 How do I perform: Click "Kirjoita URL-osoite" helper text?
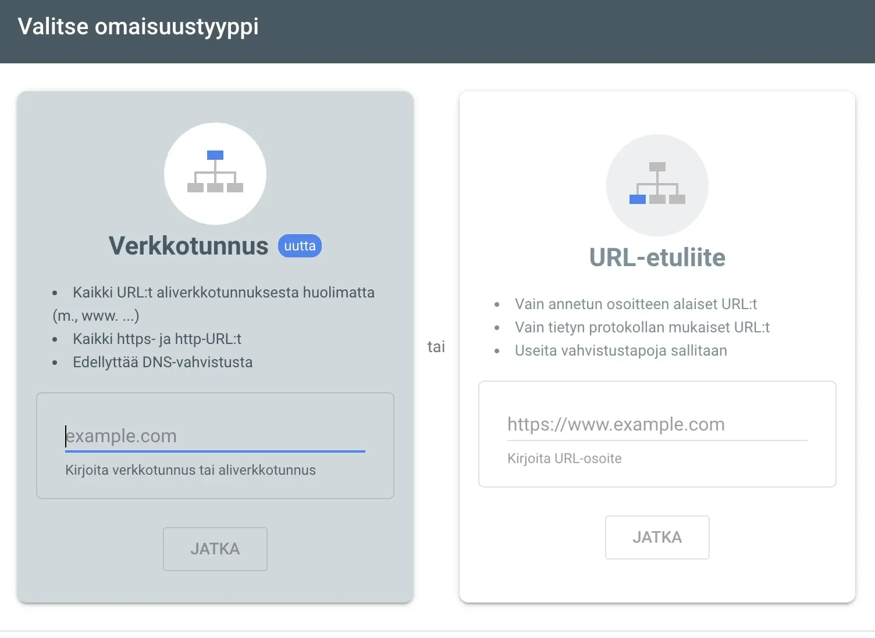coord(564,458)
